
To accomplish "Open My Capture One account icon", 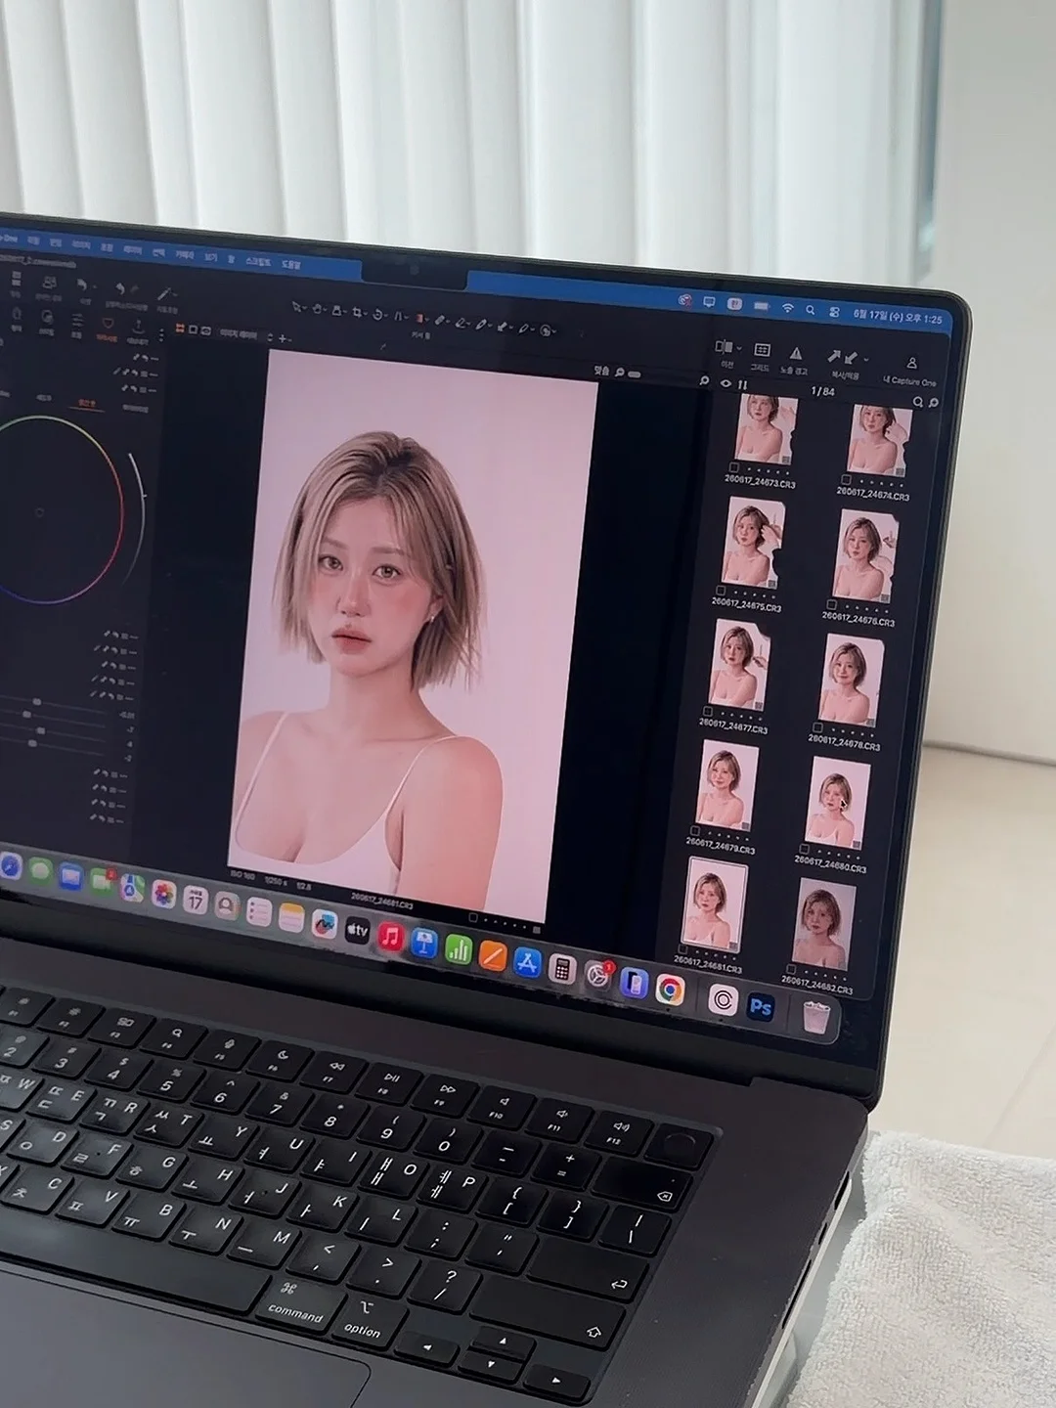I will coord(911,363).
